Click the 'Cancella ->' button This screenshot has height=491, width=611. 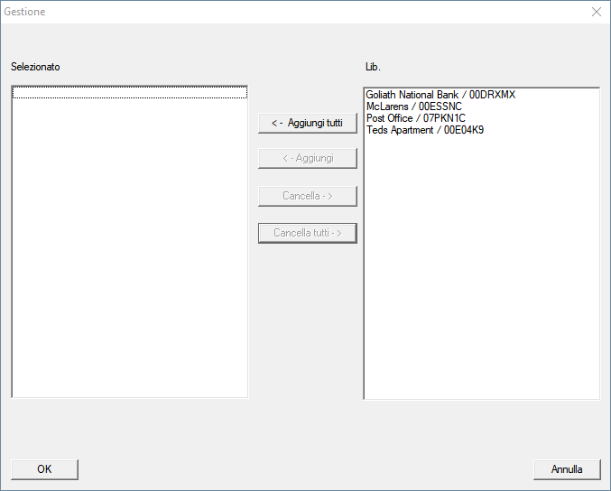[307, 196]
